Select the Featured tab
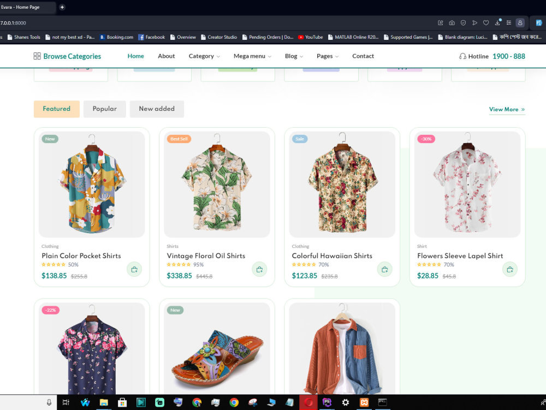Viewport: 546px width, 410px height. click(56, 109)
